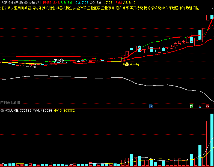Viewport: 214px width, 167px height.
Task: Click the CG: 7.98 value
Action: pos(82,3)
